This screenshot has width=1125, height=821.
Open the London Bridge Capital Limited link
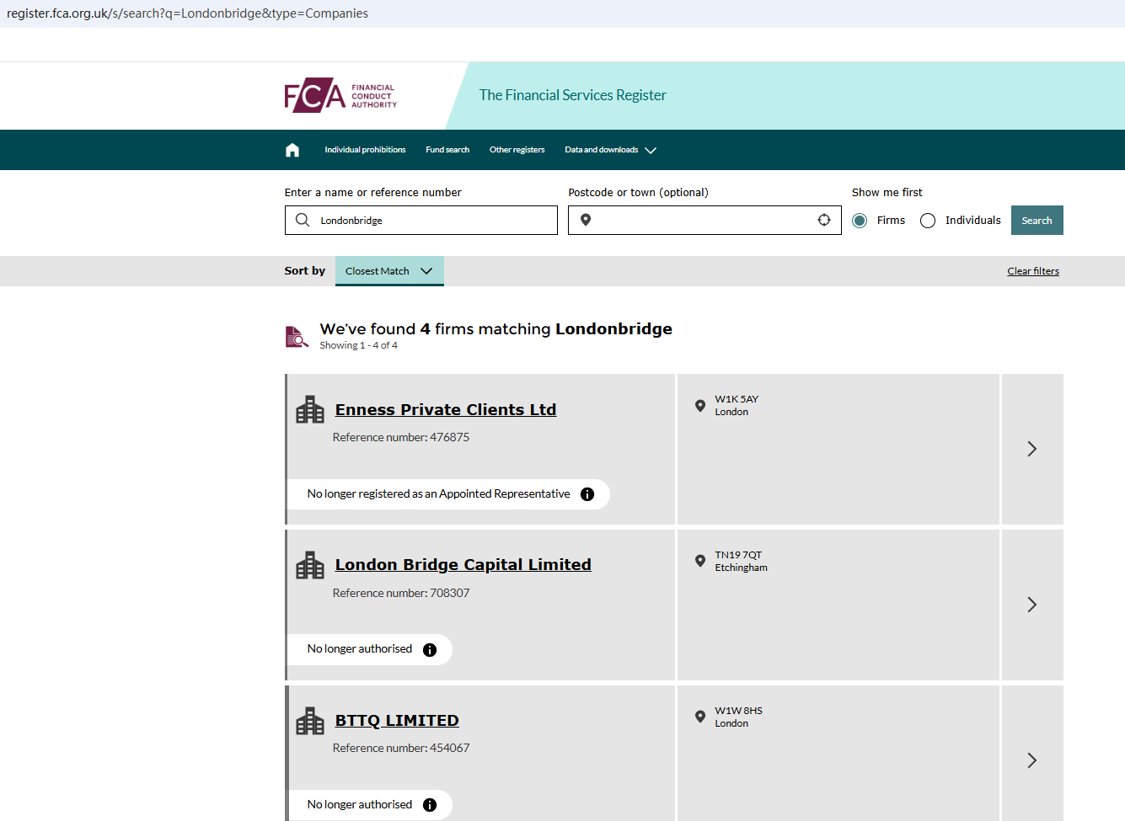tap(463, 565)
